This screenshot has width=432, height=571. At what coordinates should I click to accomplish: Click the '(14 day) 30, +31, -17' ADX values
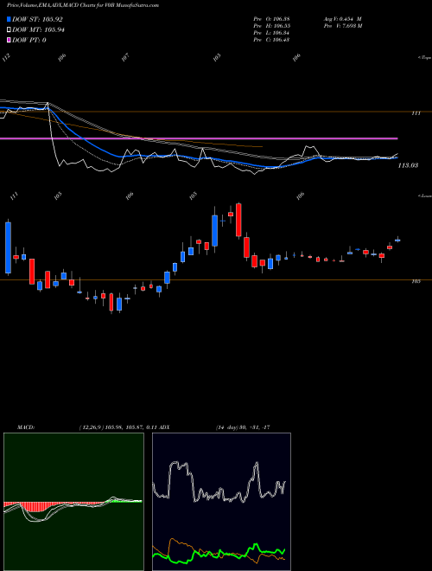(x=243, y=427)
